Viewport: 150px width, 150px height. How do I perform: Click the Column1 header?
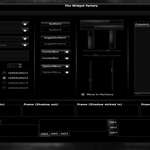(142, 24)
